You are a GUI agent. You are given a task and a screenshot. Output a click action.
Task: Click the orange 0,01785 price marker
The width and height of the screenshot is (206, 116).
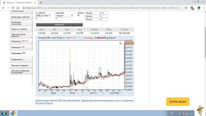point(129,43)
